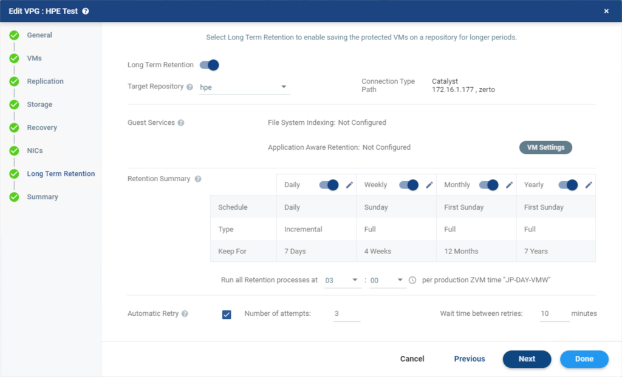Edit Yearly retention with pencil icon
The image size is (622, 377).
pos(589,185)
